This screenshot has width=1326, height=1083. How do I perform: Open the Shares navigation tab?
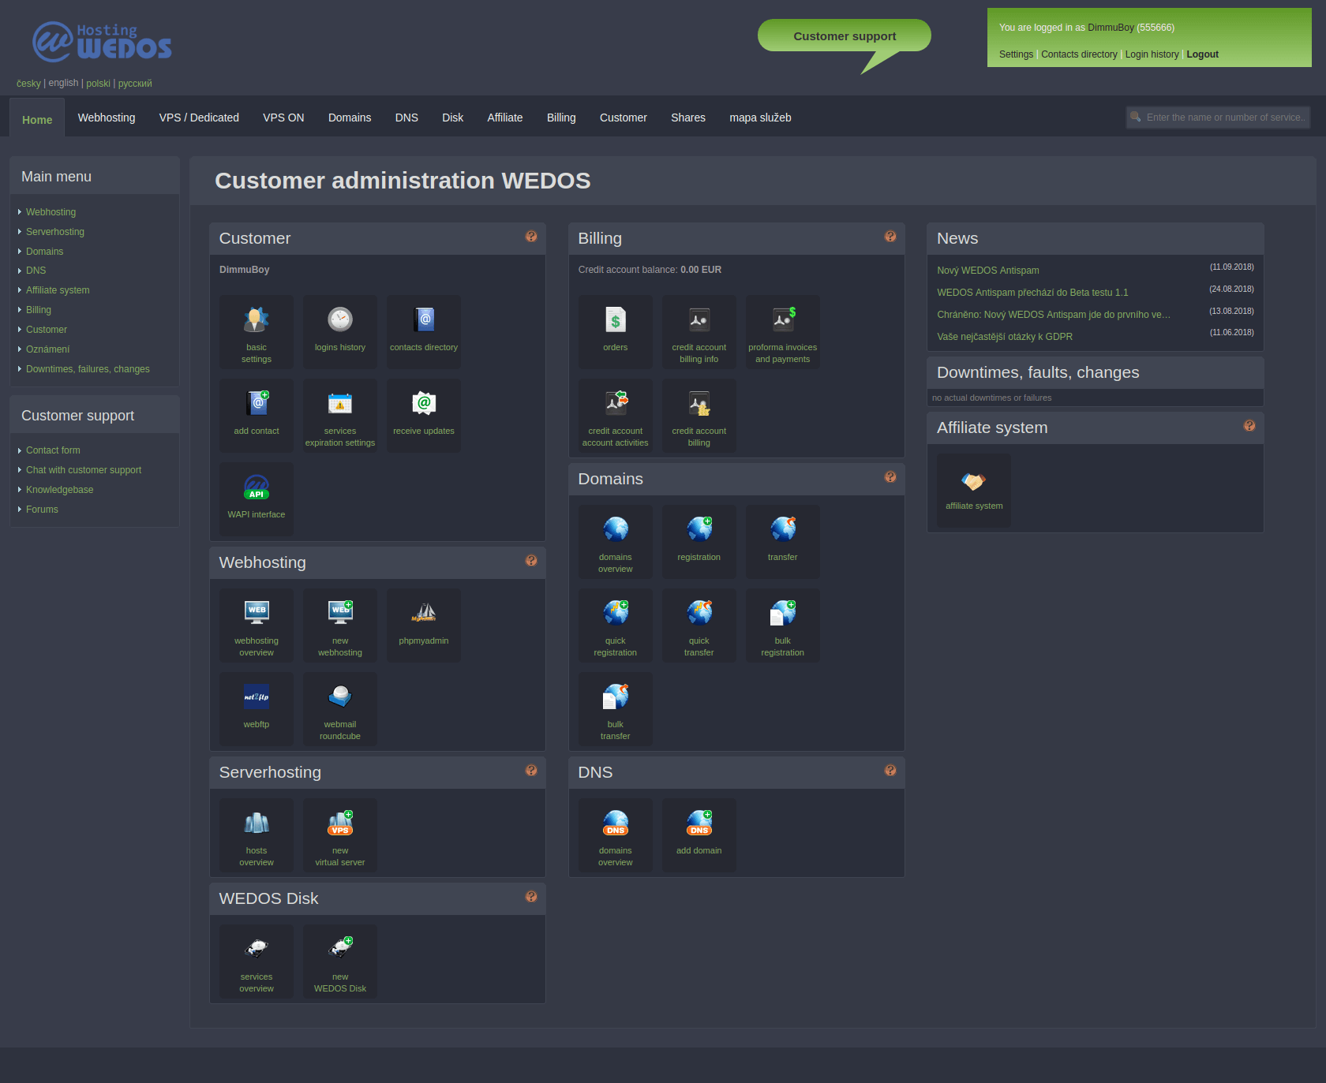[688, 118]
